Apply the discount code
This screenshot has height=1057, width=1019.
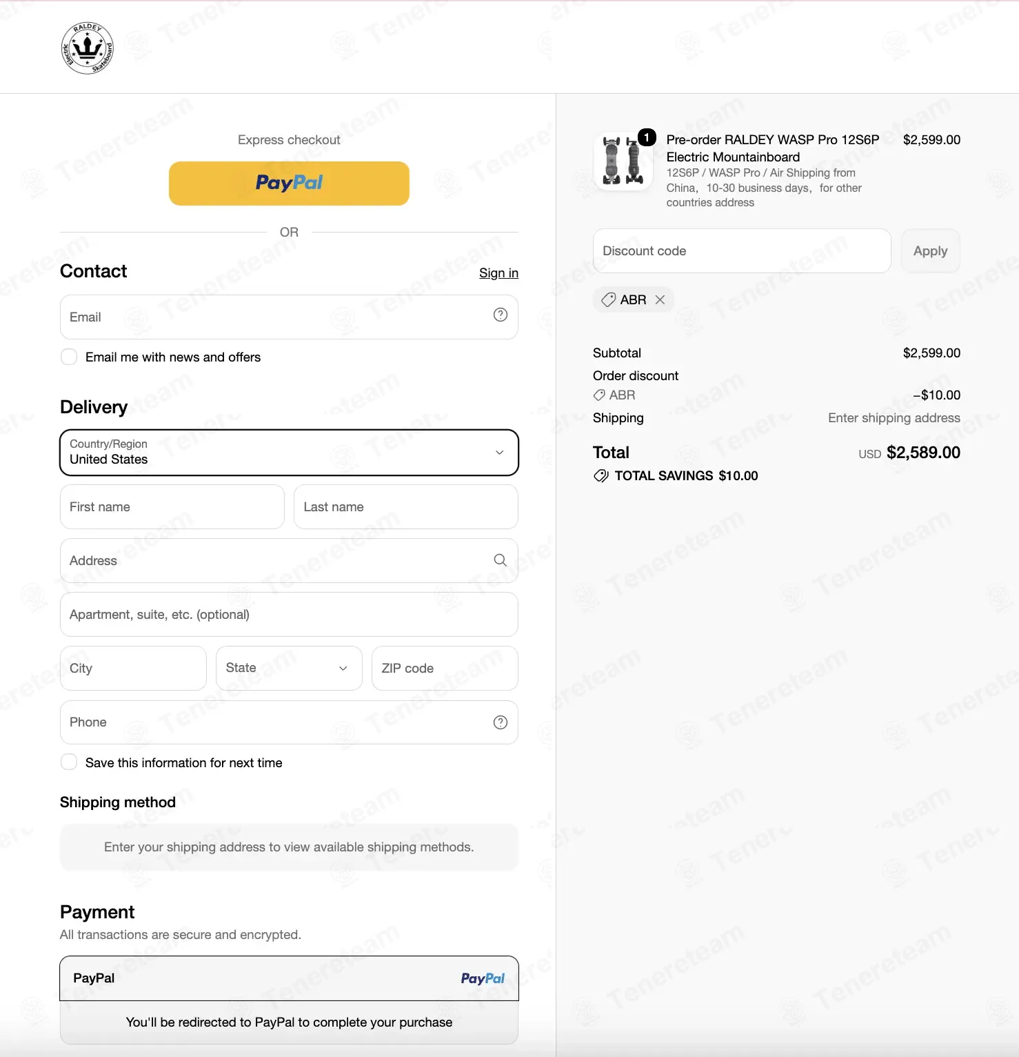tap(930, 251)
